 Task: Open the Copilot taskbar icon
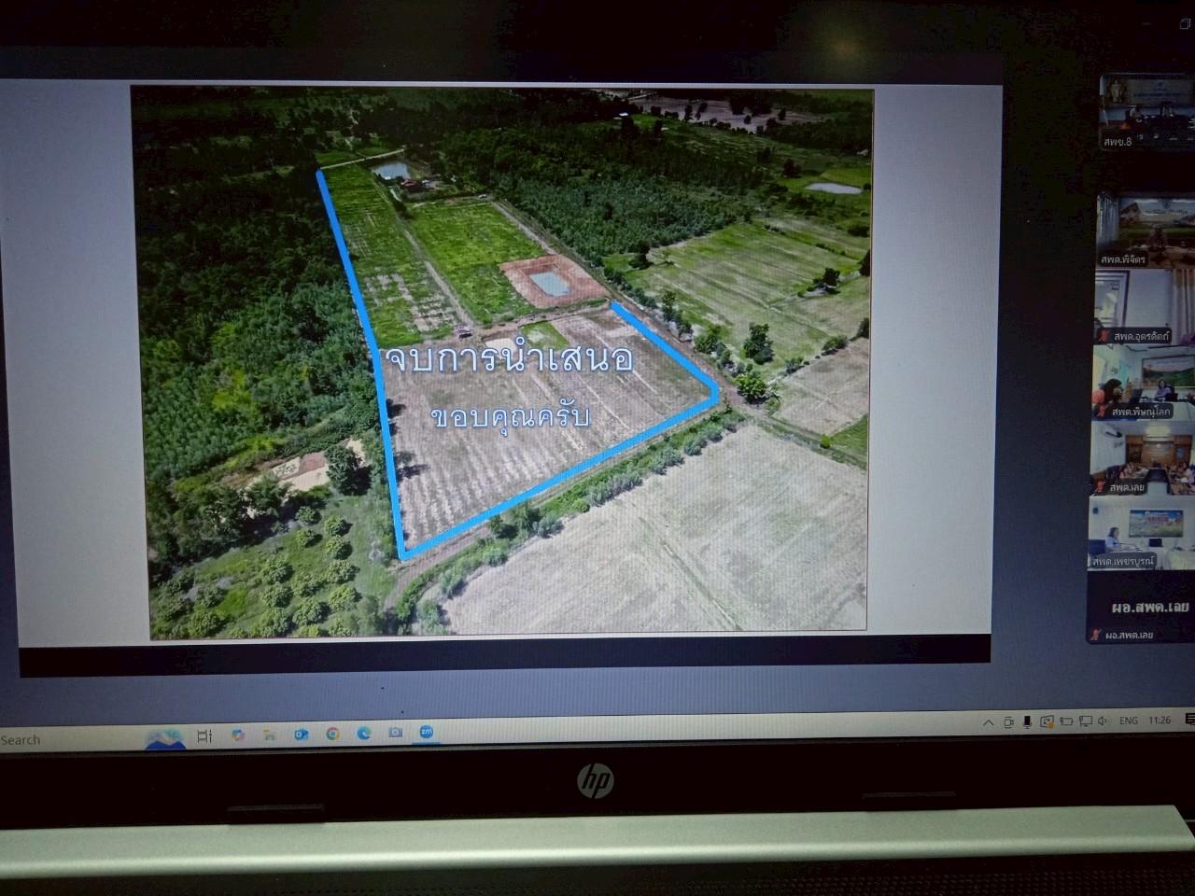(x=237, y=735)
